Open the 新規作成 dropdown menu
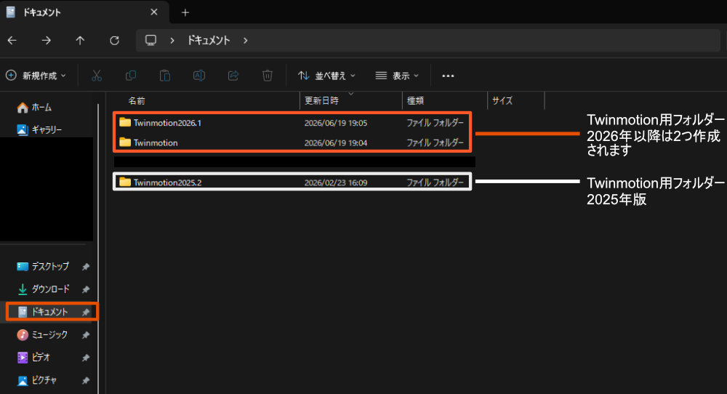The width and height of the screenshot is (727, 394). (x=36, y=76)
